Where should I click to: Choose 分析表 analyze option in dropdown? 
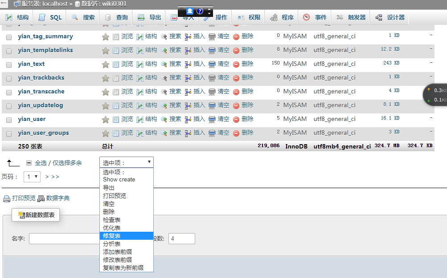127,244
